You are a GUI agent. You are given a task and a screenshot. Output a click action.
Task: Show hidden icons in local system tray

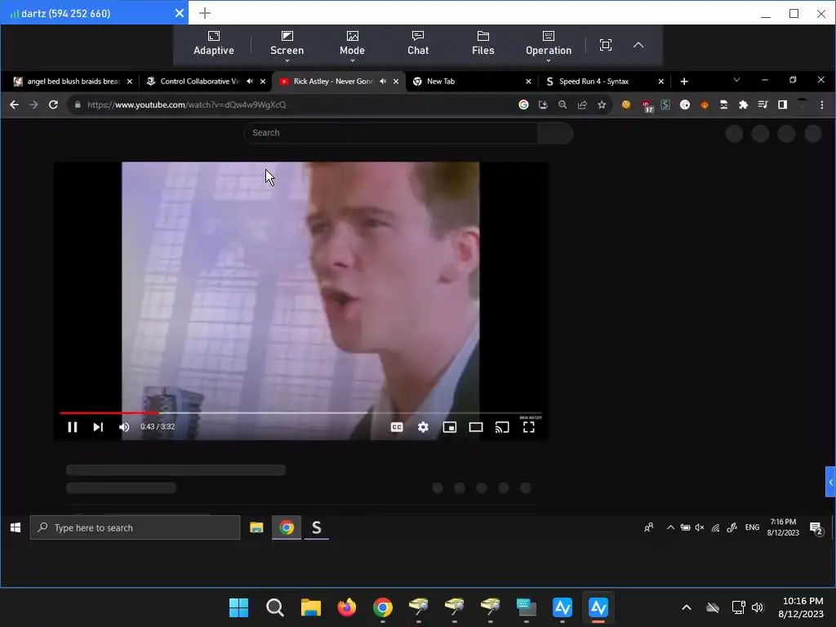[x=687, y=607]
